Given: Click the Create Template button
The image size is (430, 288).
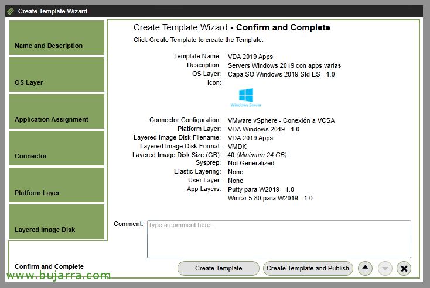Looking at the screenshot, I should tap(219, 268).
